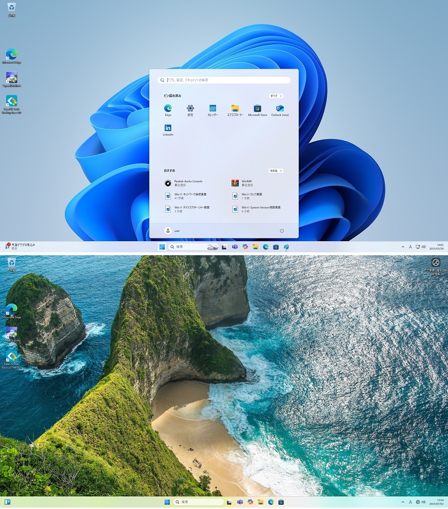Open Win11 ネットワーク接続画面 recommended file
448x509 pixels.
186,196
